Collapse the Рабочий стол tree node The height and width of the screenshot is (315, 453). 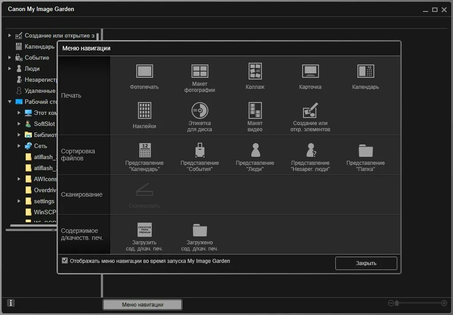[x=10, y=102]
